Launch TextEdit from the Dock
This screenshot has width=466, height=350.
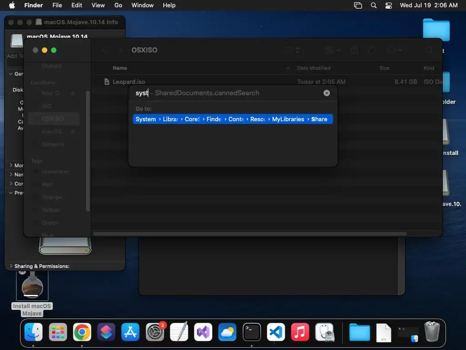tap(179, 332)
